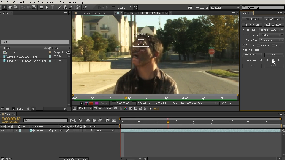Select the Zoom magnifier tool
This screenshot has height=160, width=285.
[15, 7]
